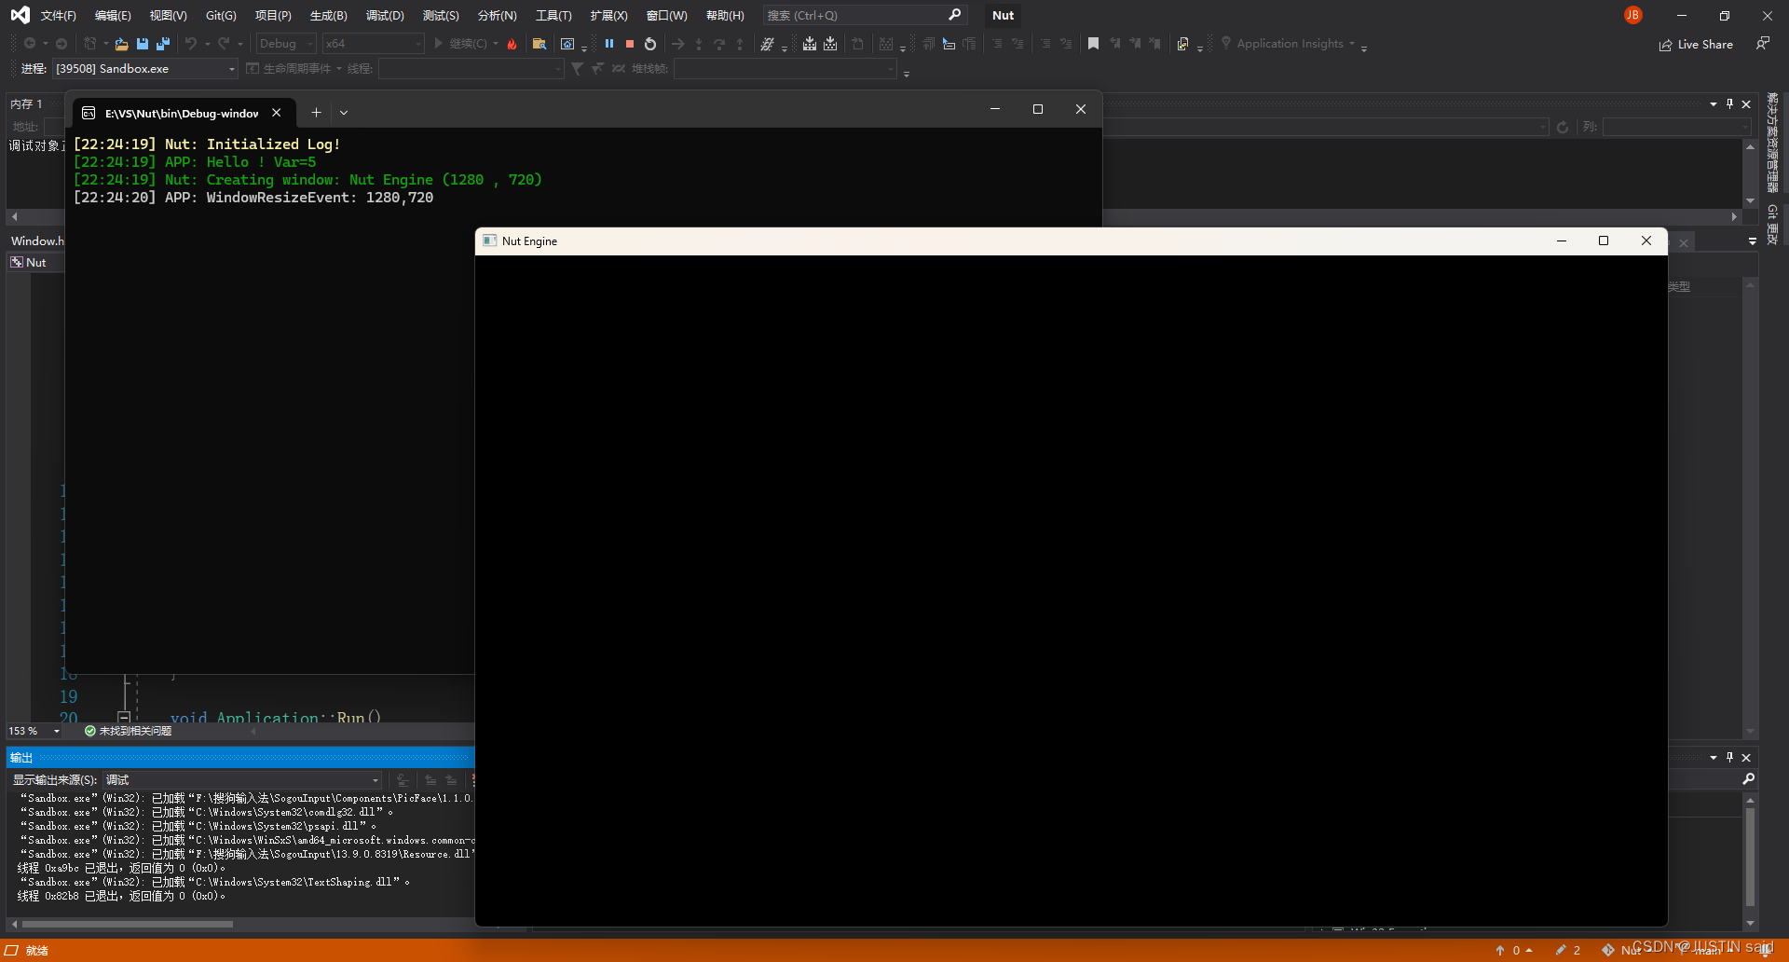Toggle bookmark with the bookmark icon
The width and height of the screenshot is (1789, 962).
pos(1093,44)
